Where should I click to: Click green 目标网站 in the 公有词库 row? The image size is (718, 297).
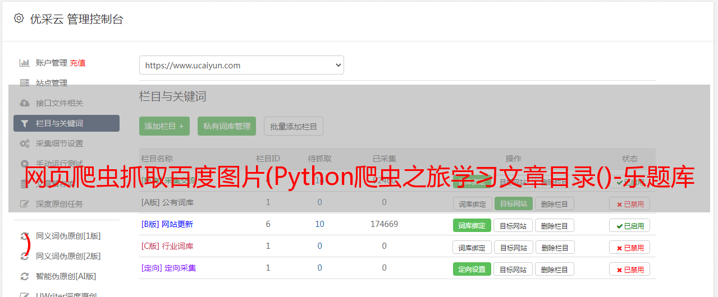click(x=514, y=203)
